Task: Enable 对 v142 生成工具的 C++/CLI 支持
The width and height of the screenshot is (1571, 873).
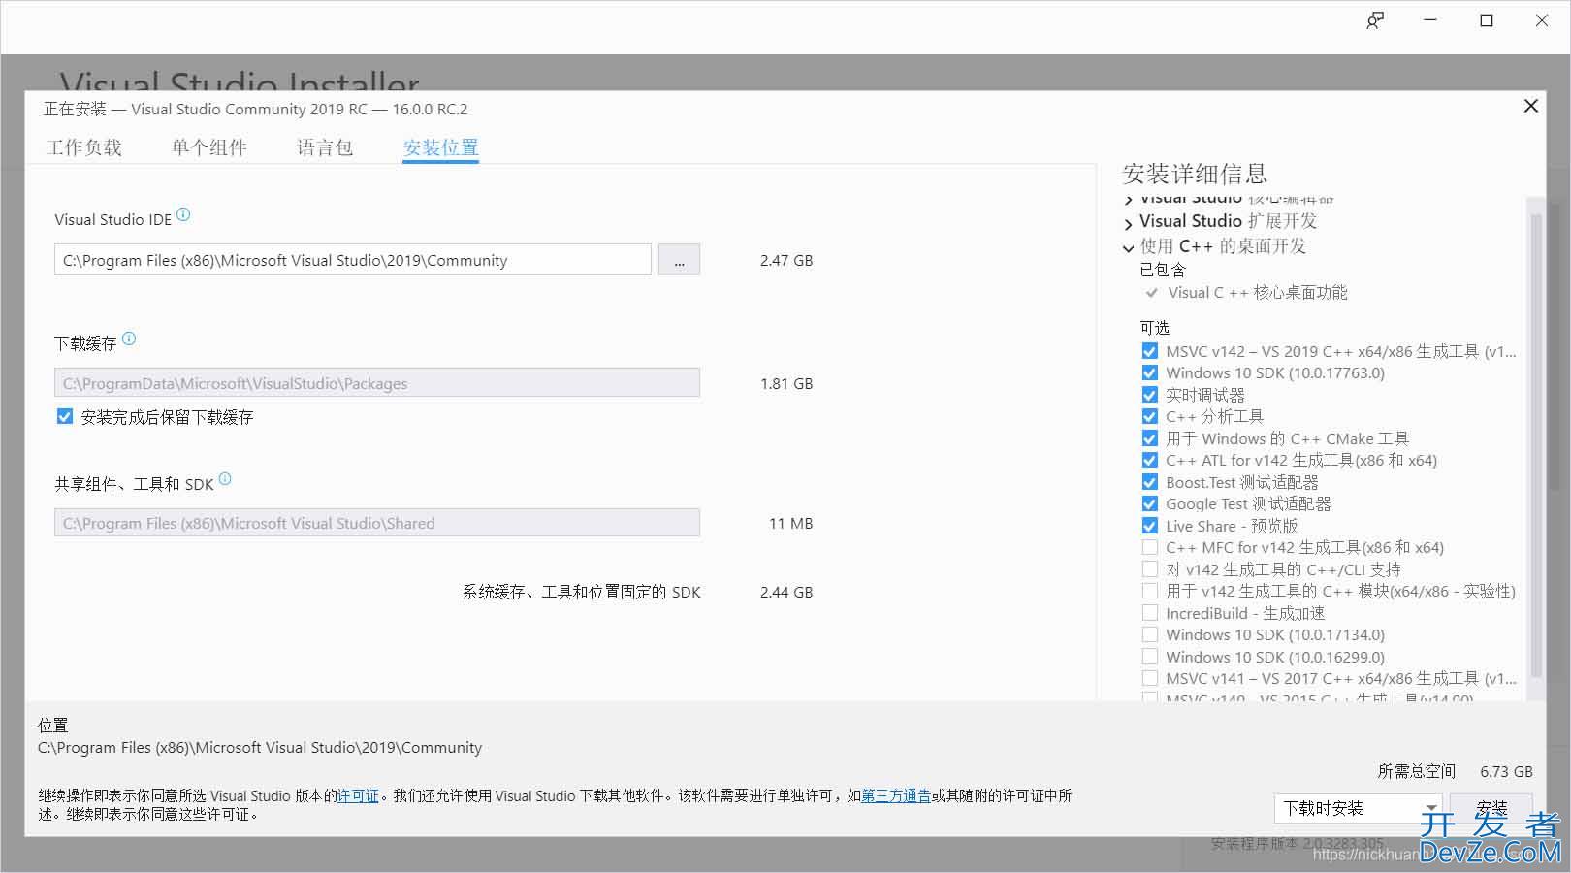Action: 1150,569
